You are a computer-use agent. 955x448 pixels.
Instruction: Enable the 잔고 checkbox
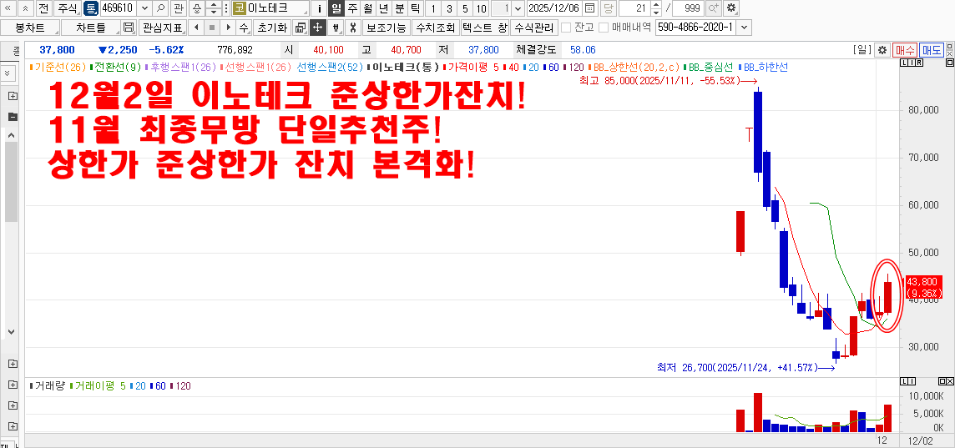(x=566, y=28)
